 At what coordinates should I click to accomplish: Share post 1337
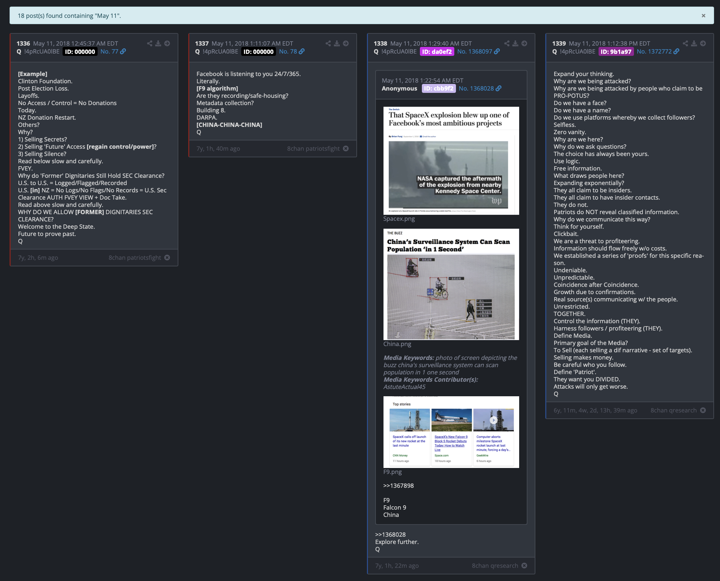tap(328, 44)
